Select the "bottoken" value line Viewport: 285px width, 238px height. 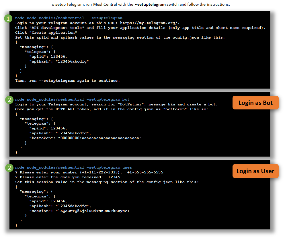click(x=85, y=138)
